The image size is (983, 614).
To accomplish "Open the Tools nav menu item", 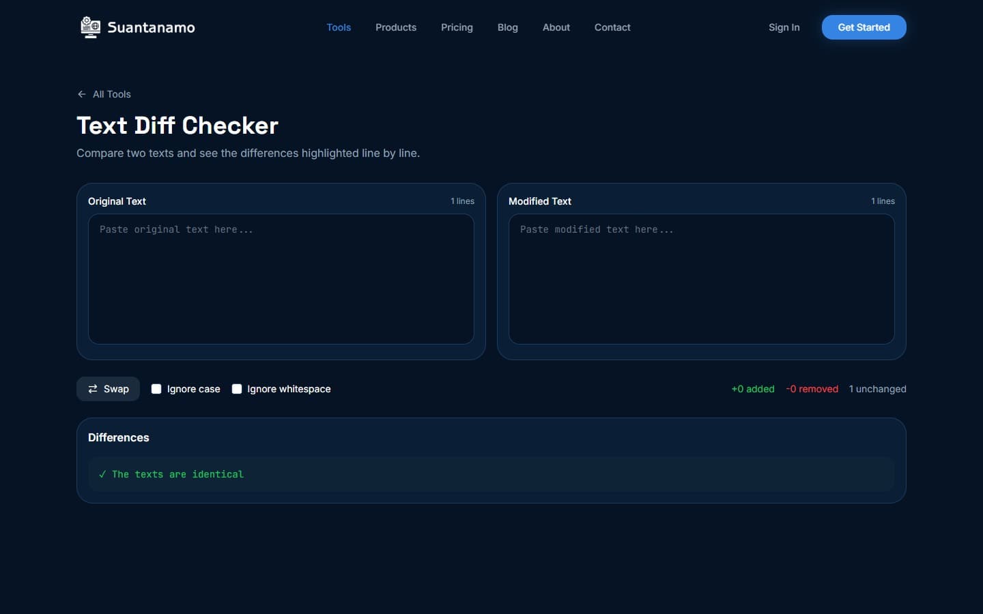I will pos(339,27).
